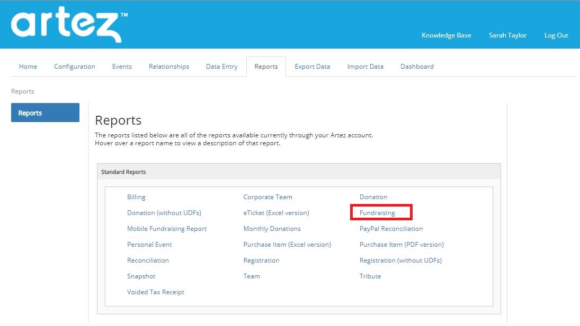580x326 pixels.
Task: Open the Dashboard tab
Action: coord(417,67)
